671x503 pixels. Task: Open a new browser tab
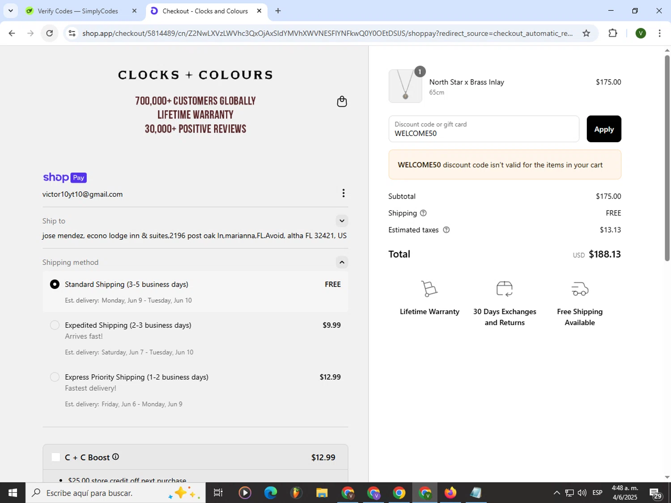(278, 11)
